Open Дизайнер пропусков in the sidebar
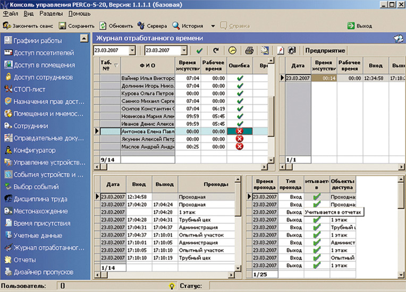 43,272
